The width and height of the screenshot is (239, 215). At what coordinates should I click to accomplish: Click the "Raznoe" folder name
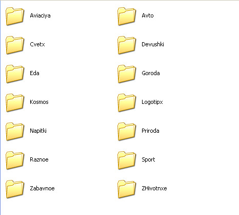pos(39,159)
